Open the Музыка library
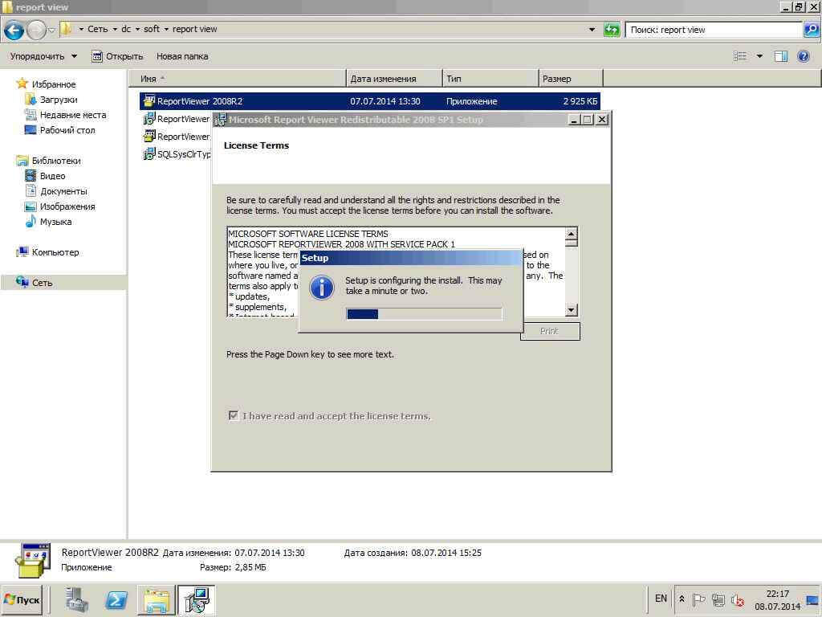 coord(48,222)
